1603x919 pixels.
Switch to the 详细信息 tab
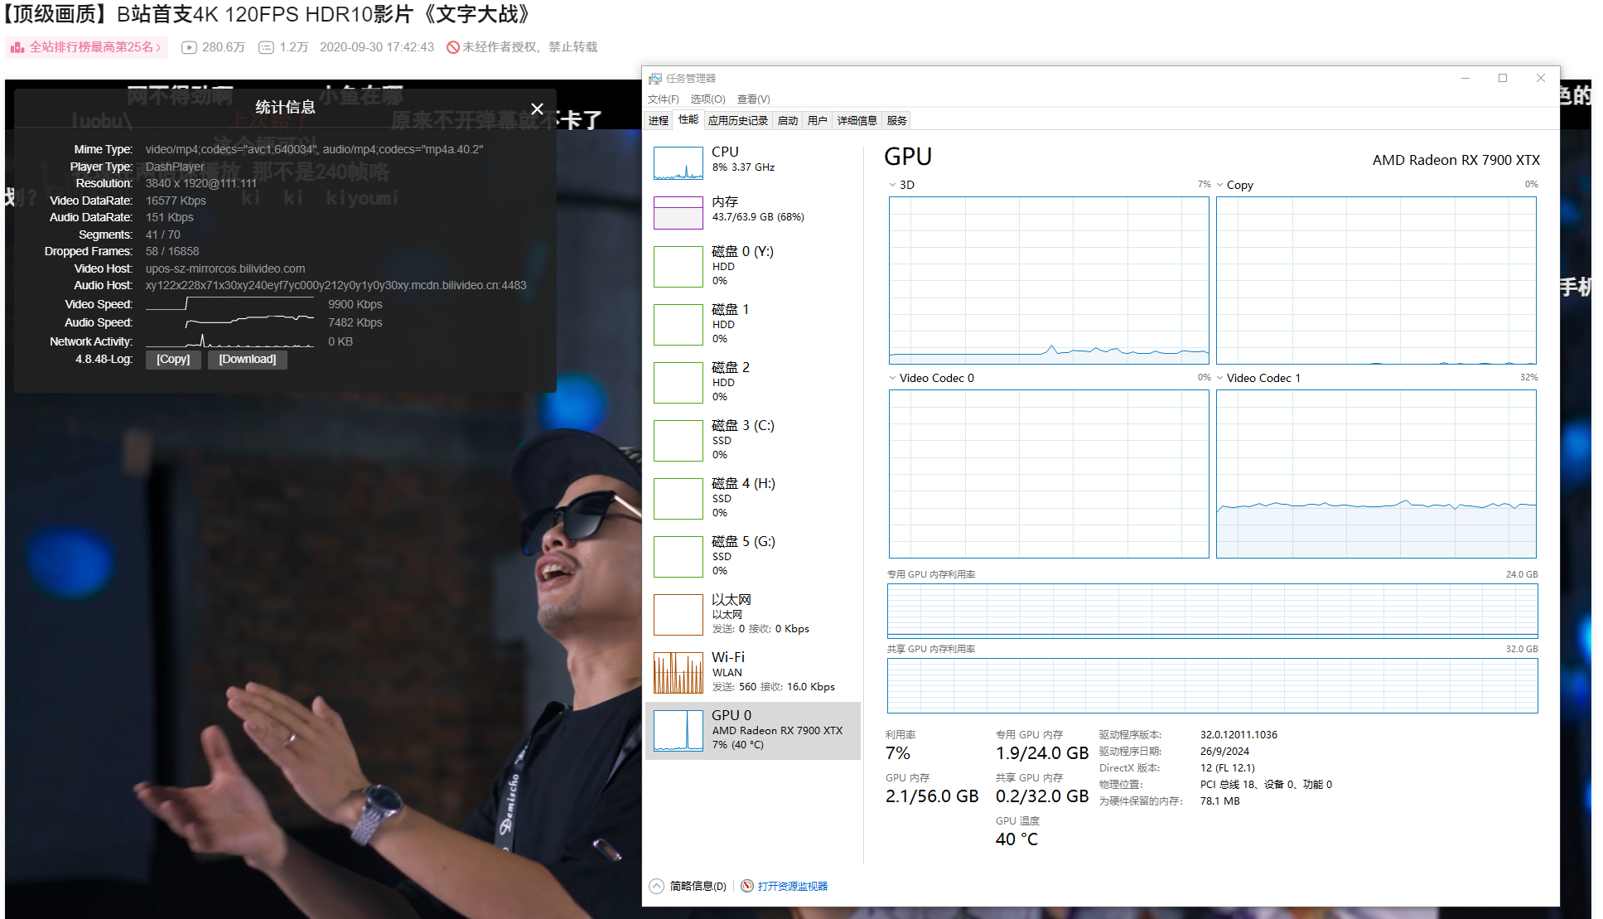point(857,121)
